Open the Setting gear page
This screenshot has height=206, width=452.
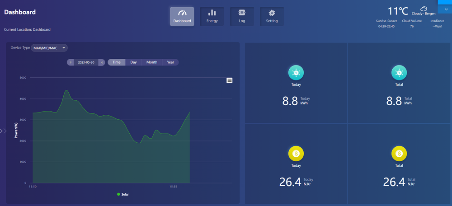(x=272, y=16)
